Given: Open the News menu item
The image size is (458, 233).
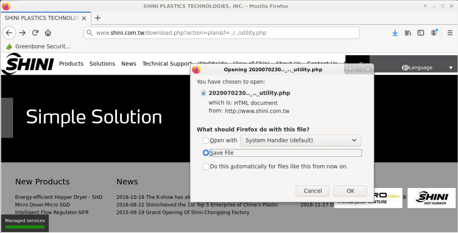Looking at the screenshot, I should coord(129,64).
